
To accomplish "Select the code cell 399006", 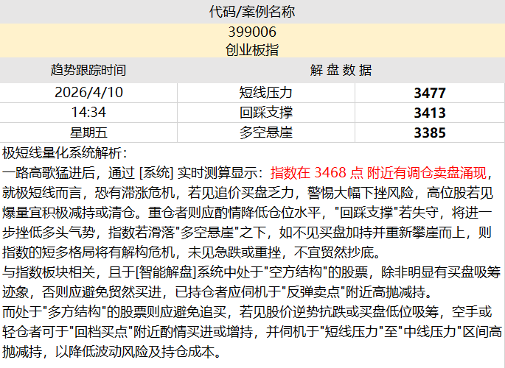I will (252, 32).
